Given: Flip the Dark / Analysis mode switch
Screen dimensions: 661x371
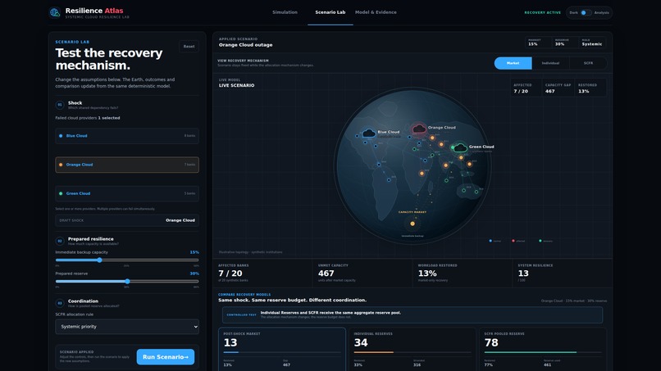Looking at the screenshot, I should 585,12.
